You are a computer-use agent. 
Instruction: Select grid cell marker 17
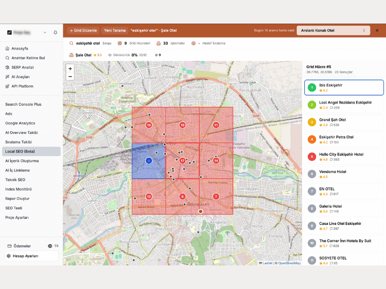pos(182,161)
